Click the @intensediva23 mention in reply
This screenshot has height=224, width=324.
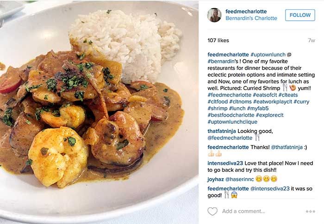point(270,188)
